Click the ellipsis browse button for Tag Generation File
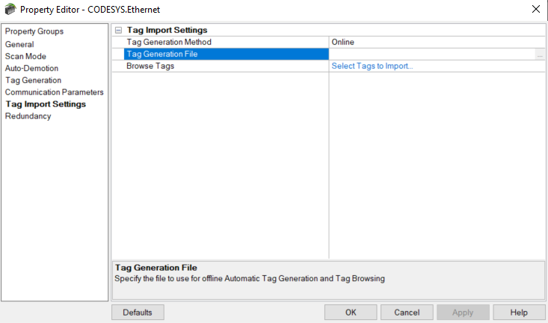This screenshot has height=323, width=548. tap(539, 54)
